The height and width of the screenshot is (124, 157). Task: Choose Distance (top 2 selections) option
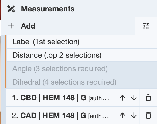[82, 55]
